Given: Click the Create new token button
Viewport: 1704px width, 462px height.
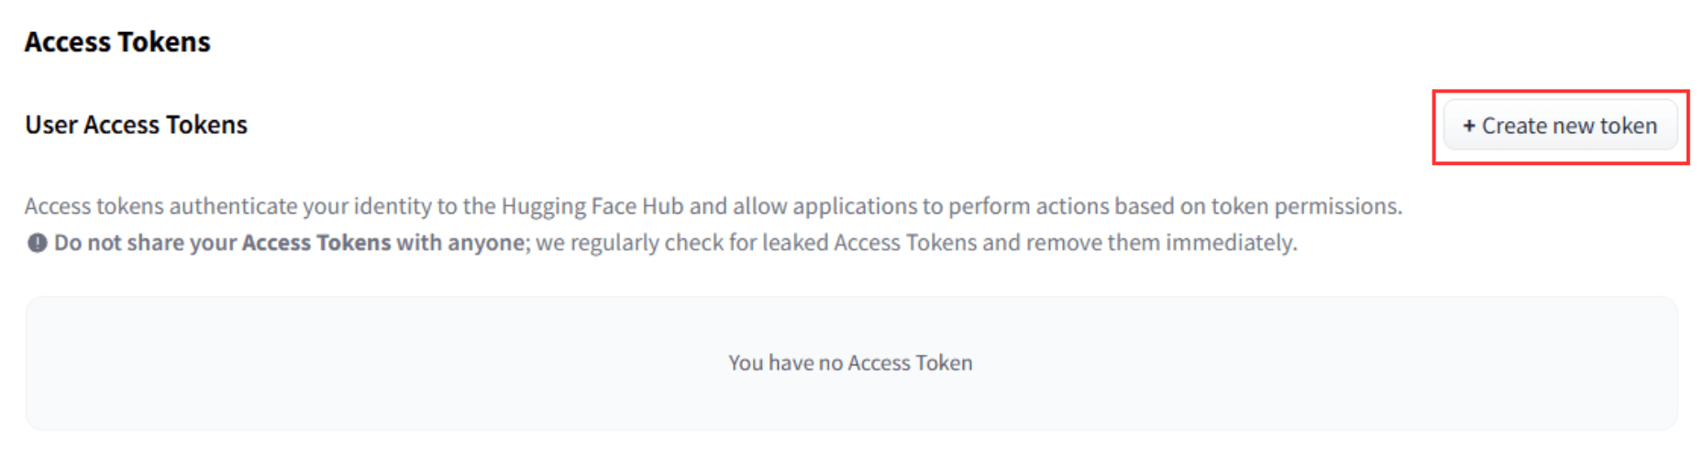Looking at the screenshot, I should tap(1560, 126).
